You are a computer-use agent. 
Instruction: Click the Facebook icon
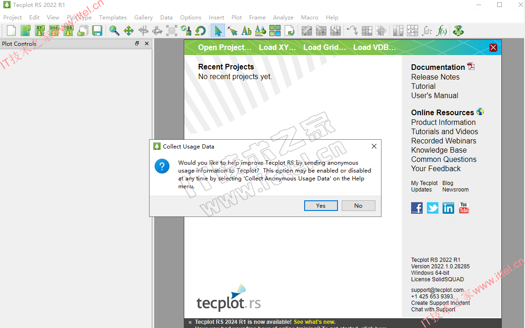pos(417,208)
